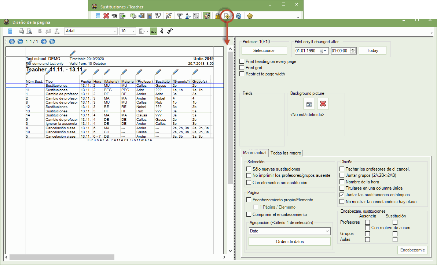Toggle Print grid checkbox
The height and width of the screenshot is (265, 437).
click(x=242, y=68)
